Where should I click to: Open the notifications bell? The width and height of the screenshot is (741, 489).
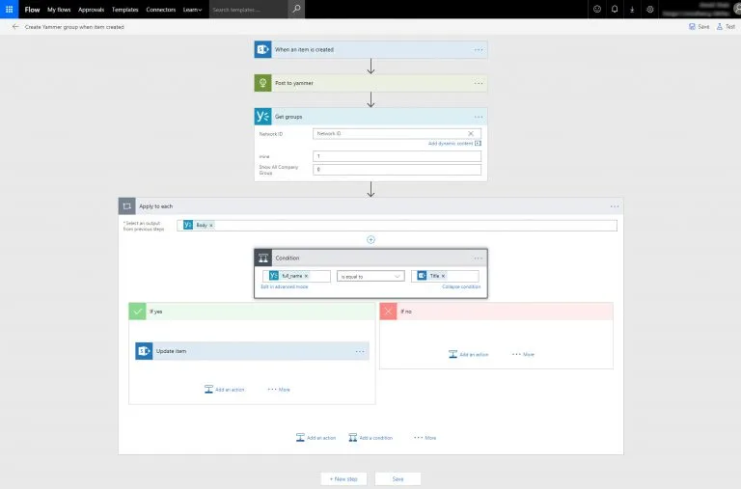pos(615,9)
